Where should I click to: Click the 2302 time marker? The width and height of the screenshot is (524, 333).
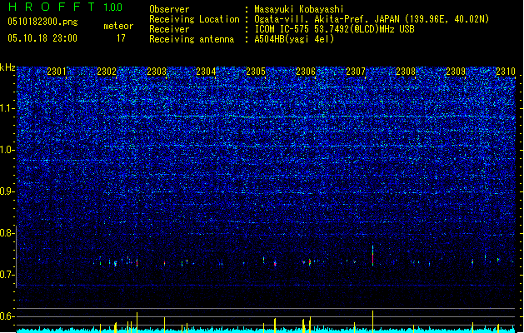pos(107,72)
